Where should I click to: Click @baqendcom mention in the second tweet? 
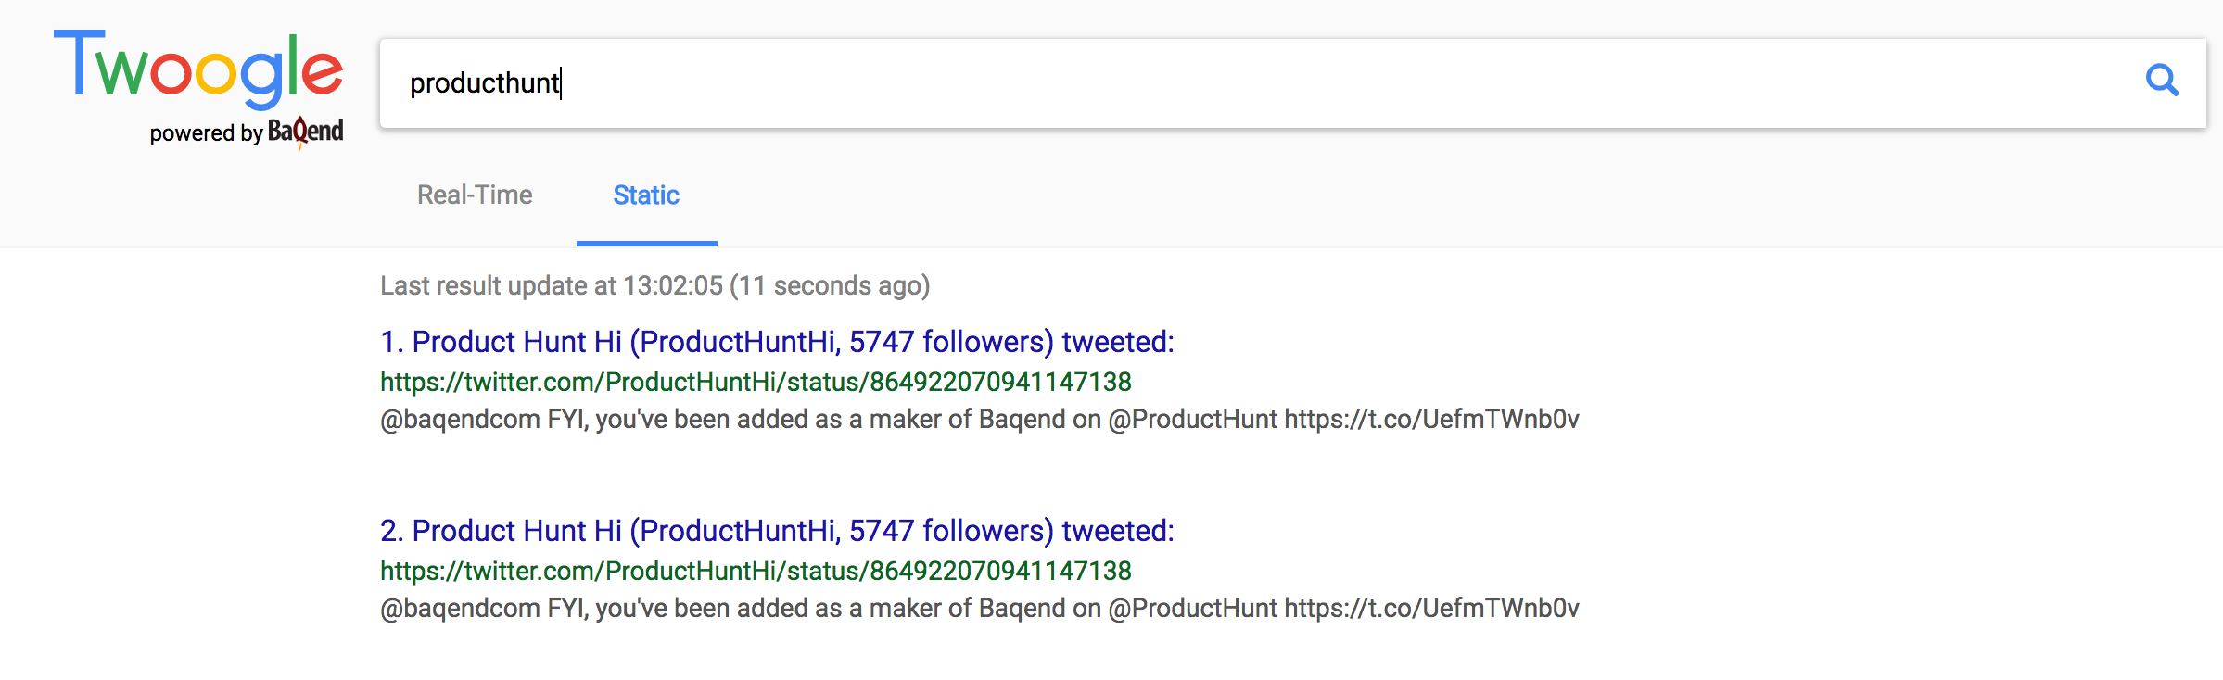460,609
